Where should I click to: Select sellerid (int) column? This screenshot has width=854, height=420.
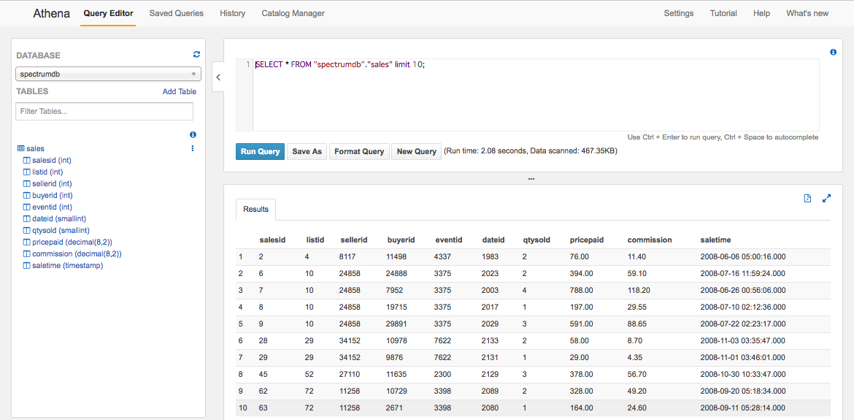[x=53, y=183]
